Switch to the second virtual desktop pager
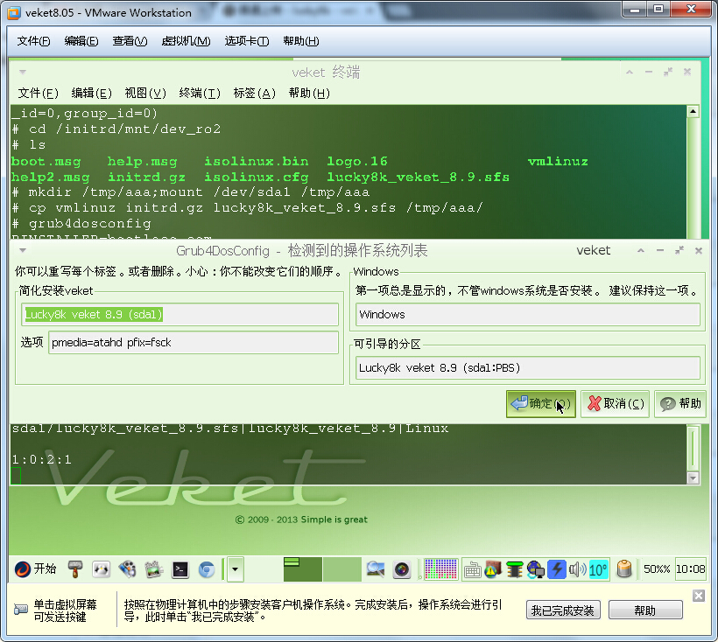 (341, 569)
